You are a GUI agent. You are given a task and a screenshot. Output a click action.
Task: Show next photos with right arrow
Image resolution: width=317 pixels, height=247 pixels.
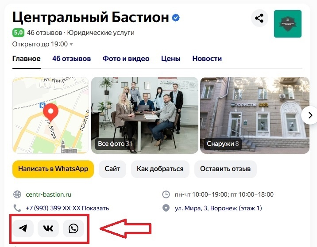coord(310,115)
